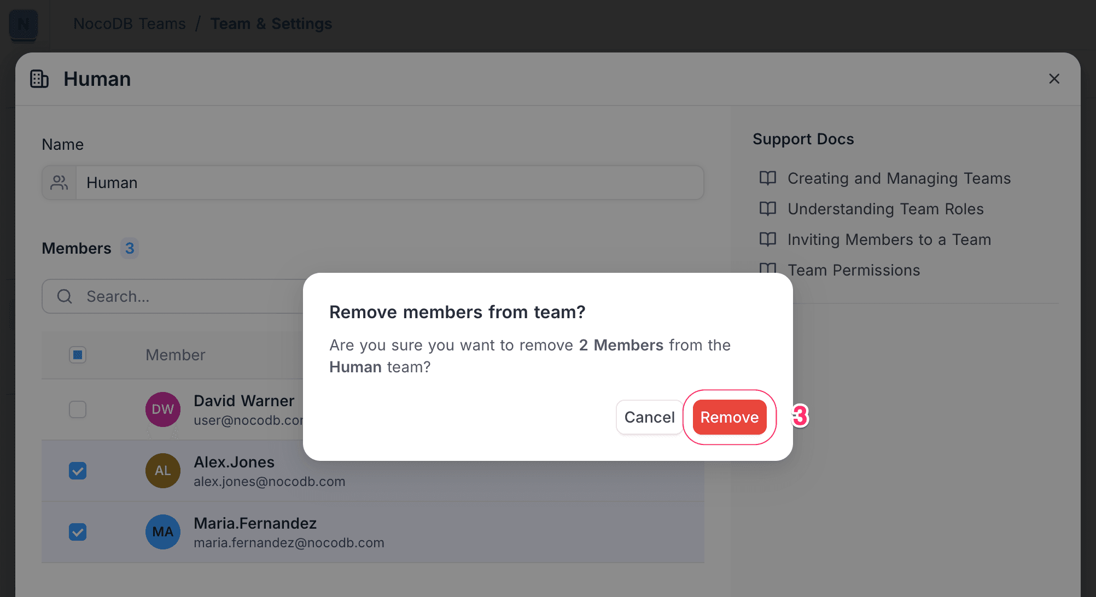1096x597 pixels.
Task: Open the Team Permissions doc link
Action: pos(853,270)
